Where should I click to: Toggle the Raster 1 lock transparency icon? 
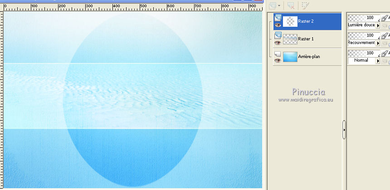coord(385,43)
